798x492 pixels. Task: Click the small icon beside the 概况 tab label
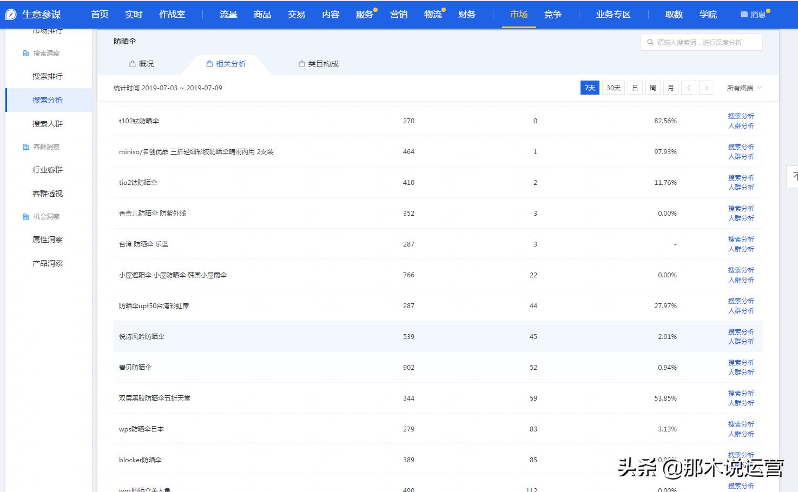(131, 63)
